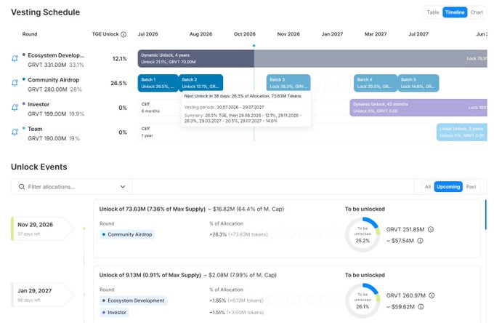Click info icon beside GRVT 251.85M

(x=431, y=229)
